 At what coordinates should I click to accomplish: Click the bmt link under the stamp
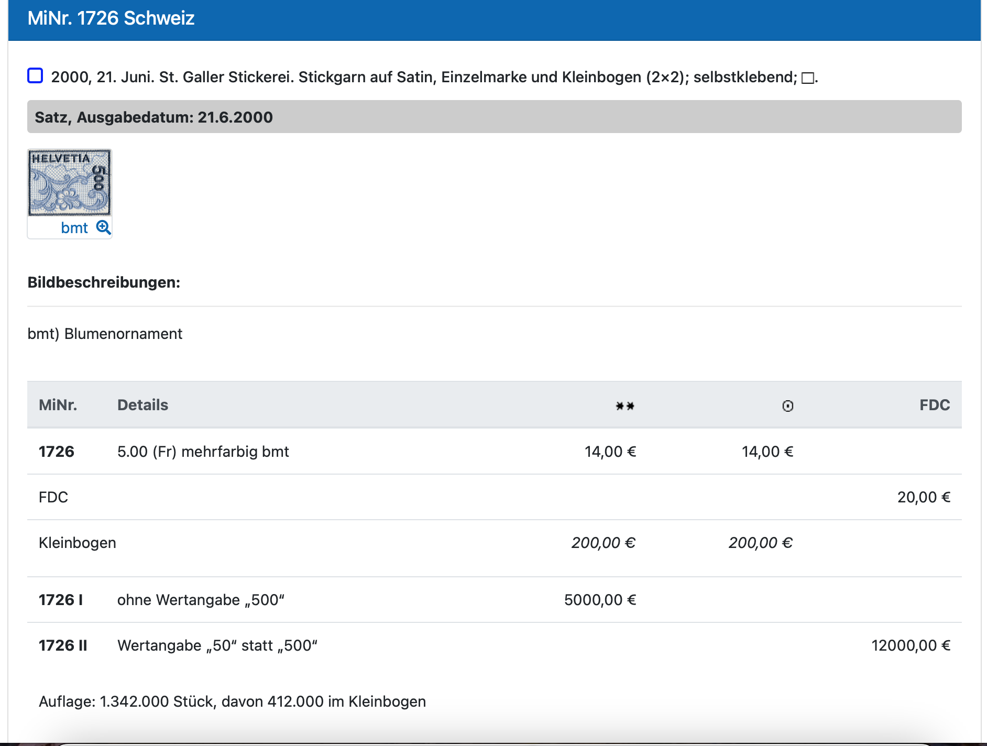[74, 228]
